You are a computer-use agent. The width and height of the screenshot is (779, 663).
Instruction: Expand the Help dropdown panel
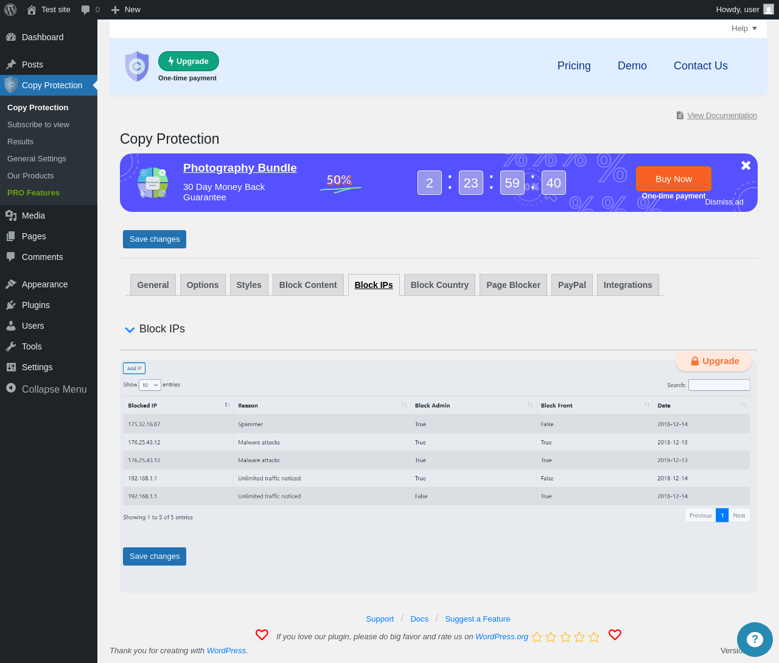(744, 29)
